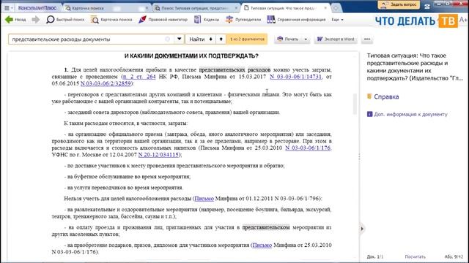The height and width of the screenshot is (263, 469).
Task: Click the Задать вопрос button
Action: click(x=399, y=4)
